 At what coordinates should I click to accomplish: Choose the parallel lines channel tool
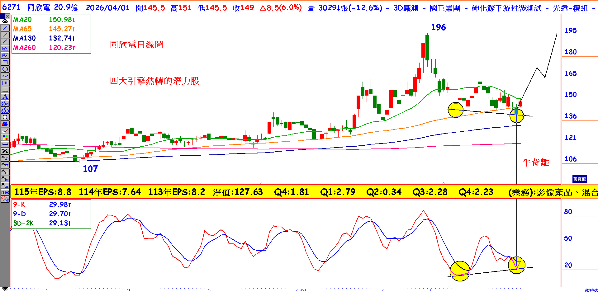coord(5,42)
